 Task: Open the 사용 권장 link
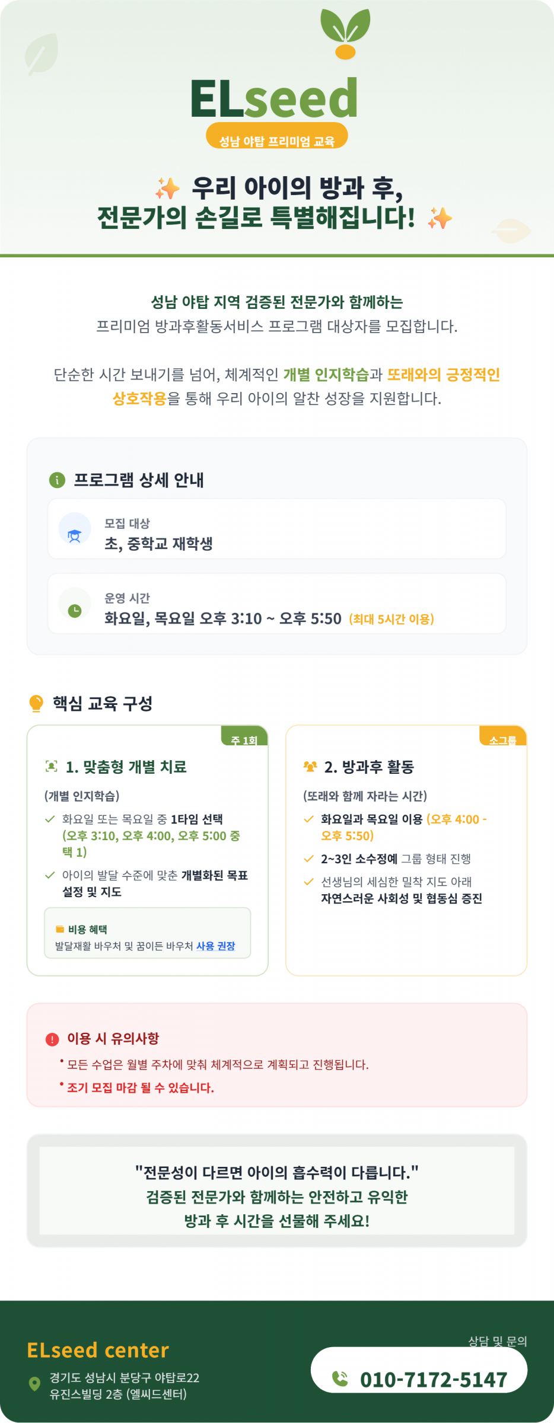[x=216, y=946]
